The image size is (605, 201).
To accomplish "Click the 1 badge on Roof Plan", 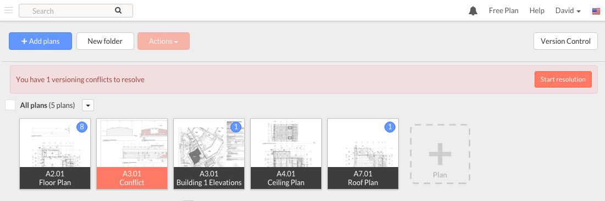I will [390, 127].
